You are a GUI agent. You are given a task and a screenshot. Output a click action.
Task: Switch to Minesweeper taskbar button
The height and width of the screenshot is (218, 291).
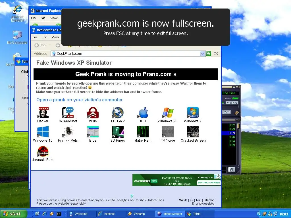point(170,214)
